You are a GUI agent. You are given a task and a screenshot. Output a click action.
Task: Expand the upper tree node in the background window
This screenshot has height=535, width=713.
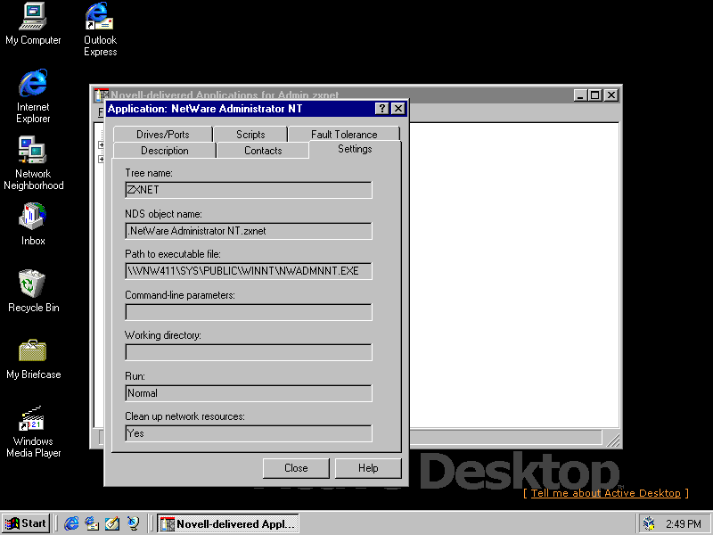[101, 145]
